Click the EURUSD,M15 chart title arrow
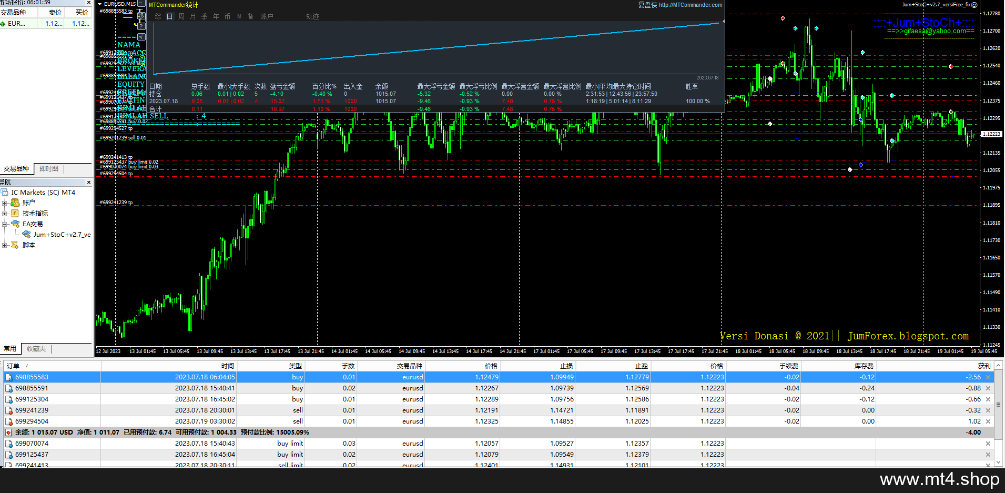Image resolution: width=1005 pixels, height=493 pixels. point(99,4)
